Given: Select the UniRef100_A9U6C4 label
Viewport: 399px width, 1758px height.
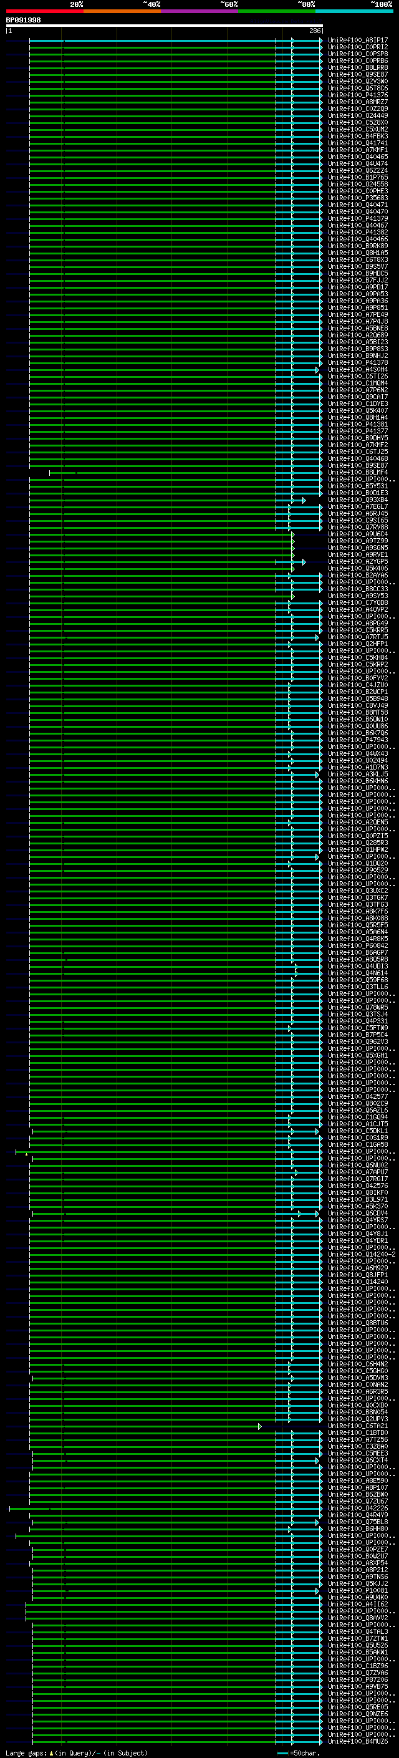Looking at the screenshot, I should pos(357,534).
